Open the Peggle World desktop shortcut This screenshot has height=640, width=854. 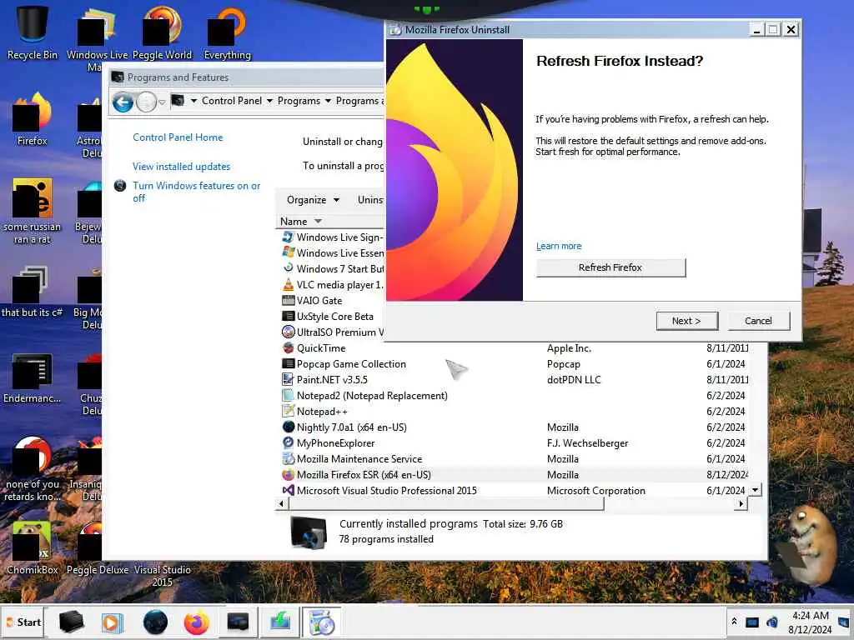pos(162,32)
